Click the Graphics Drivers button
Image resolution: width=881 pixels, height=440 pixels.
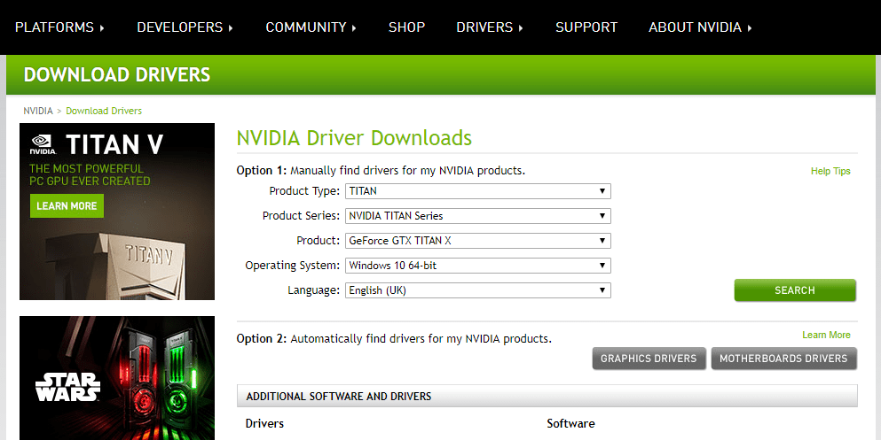coord(649,359)
